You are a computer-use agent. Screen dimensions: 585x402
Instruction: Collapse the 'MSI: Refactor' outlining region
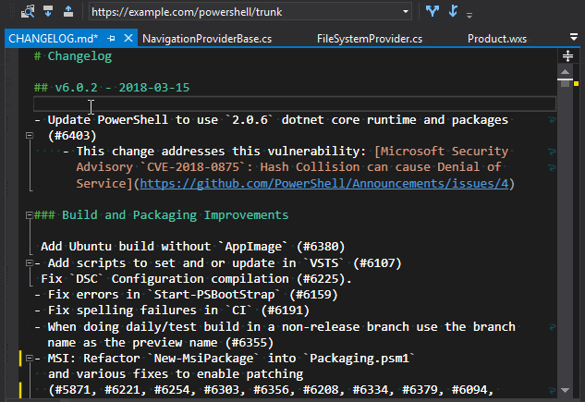pos(30,359)
